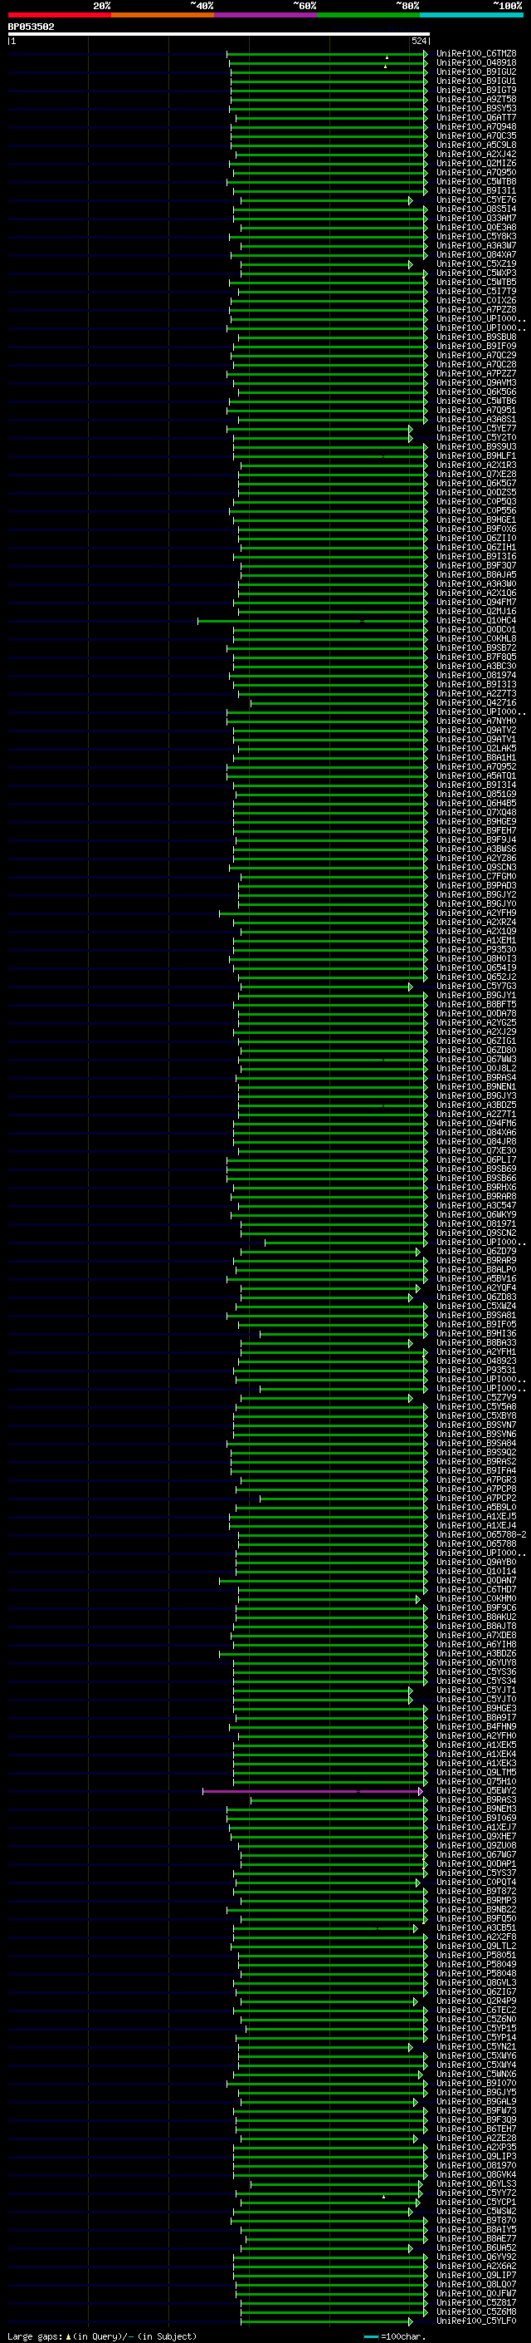Viewport: 531px width, 2343px height.
Task: Click the UniRef100_C5Y8K3 label
Action: click(476, 237)
